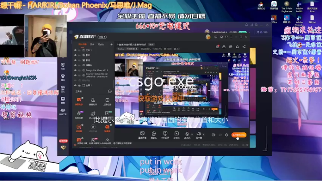Toggle visibility of the 歌名 source
322x181 pixels.
75,55
